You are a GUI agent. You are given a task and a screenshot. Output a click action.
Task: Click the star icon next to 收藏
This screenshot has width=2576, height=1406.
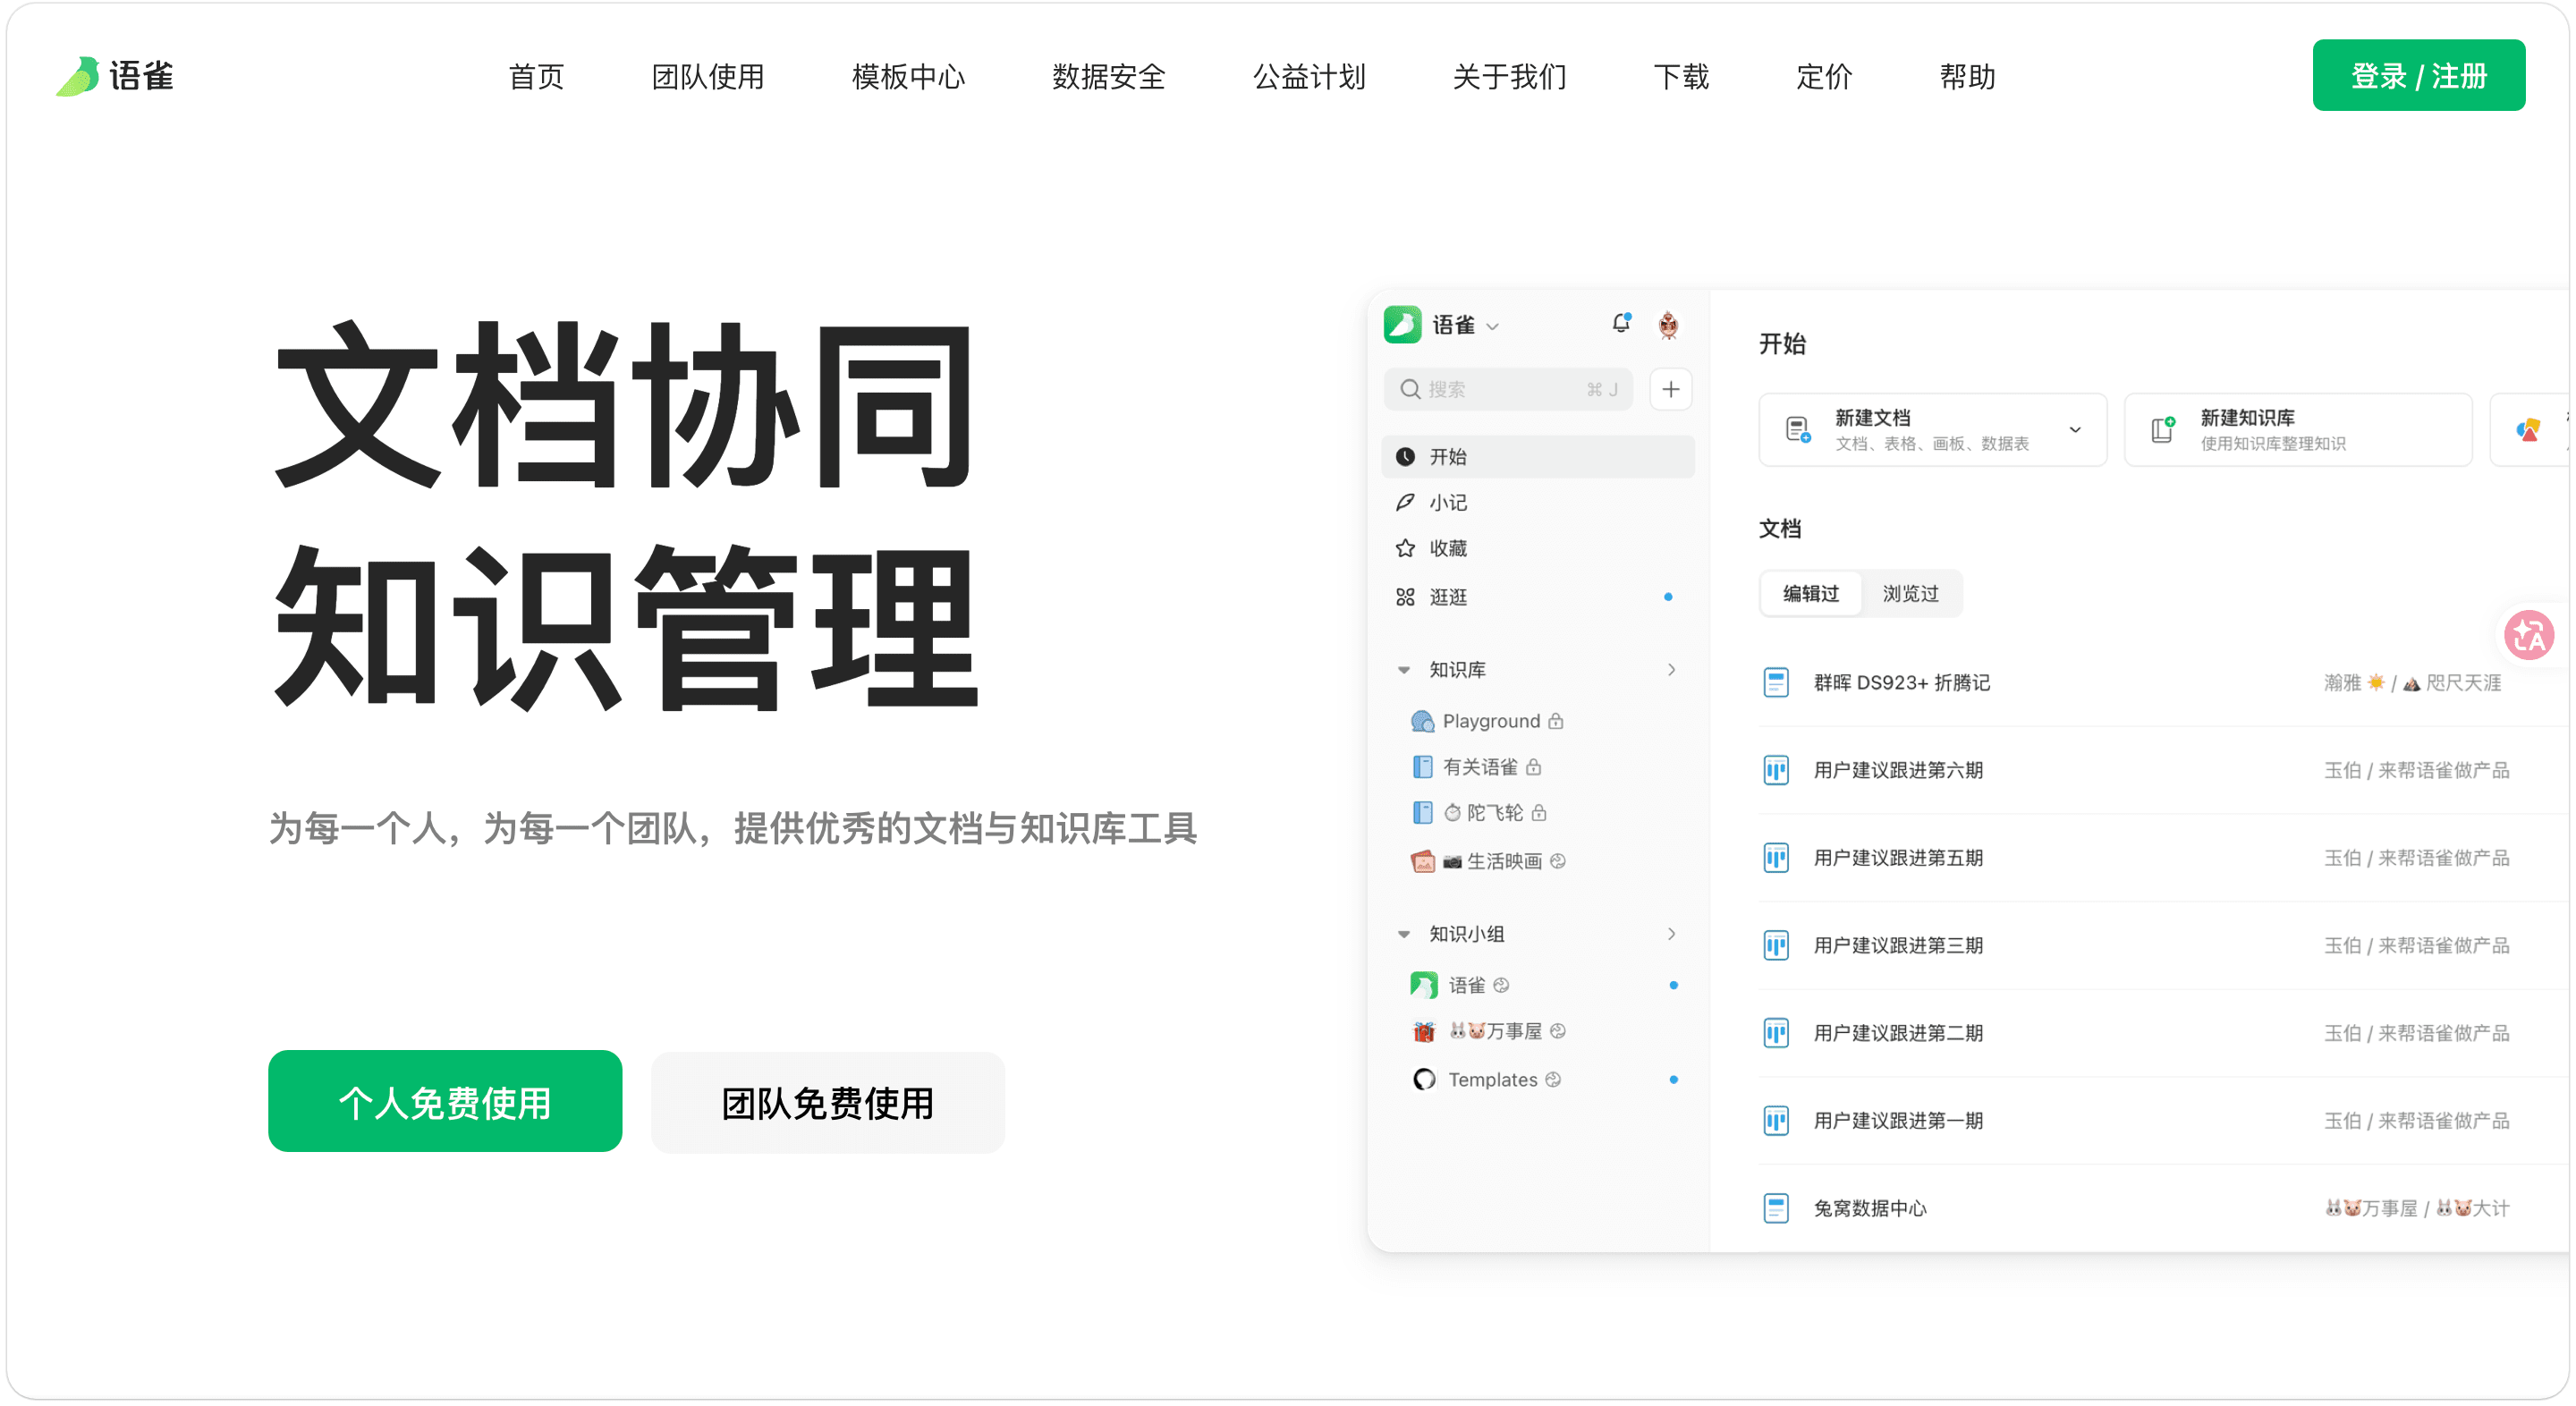(1405, 548)
